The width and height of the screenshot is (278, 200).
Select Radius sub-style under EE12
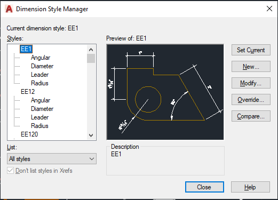tap(39, 126)
